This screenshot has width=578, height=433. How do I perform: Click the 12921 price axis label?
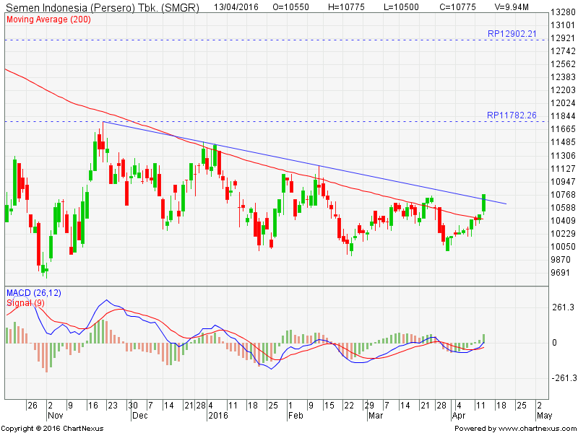point(563,38)
